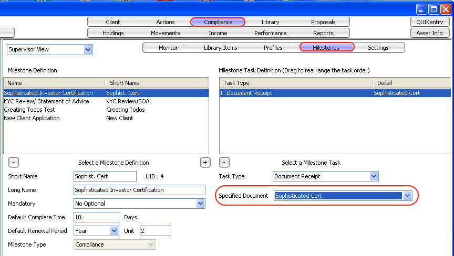Open the Default Renewal Period Year dropdown
The width and height of the screenshot is (454, 256).
[x=114, y=231]
